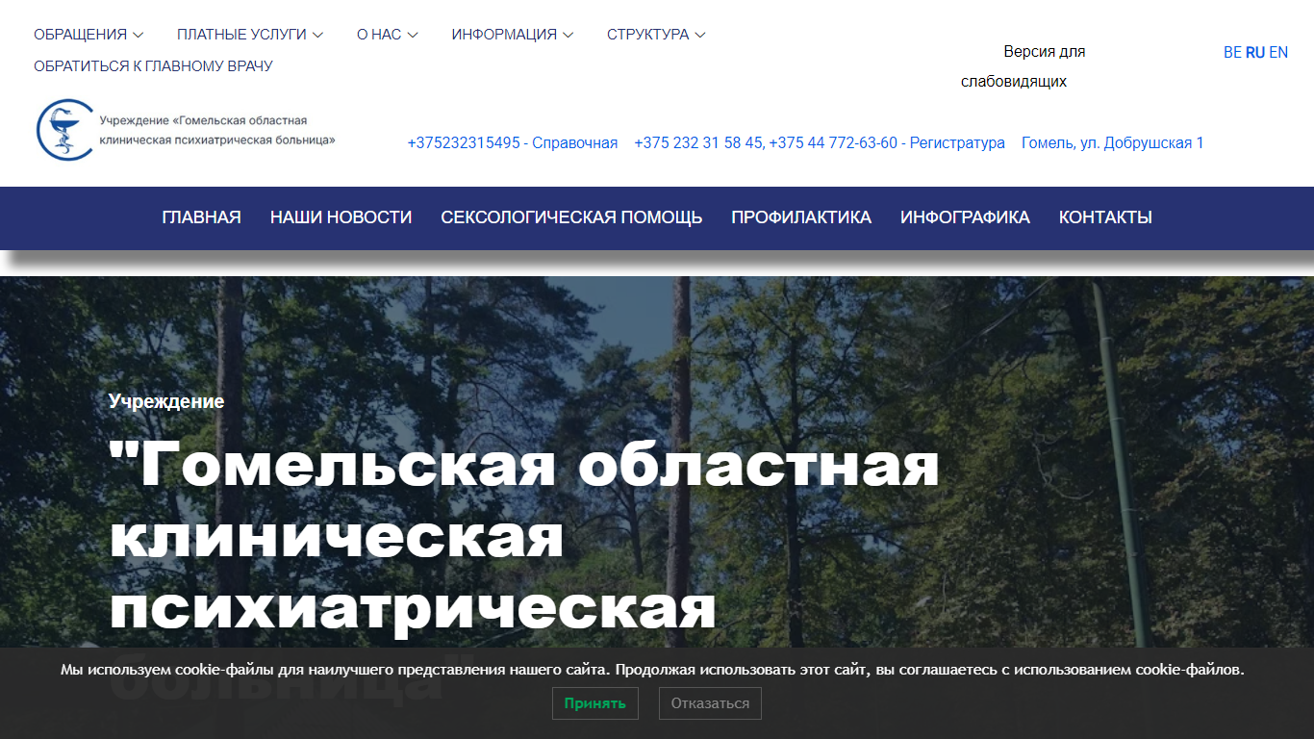Click the hospital name text beside logo
The height and width of the screenshot is (739, 1314).
[x=217, y=130]
